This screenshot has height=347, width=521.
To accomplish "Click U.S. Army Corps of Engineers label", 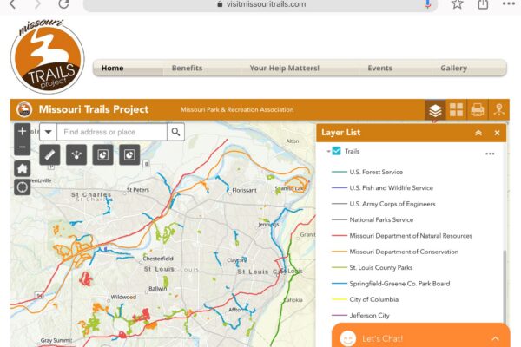I will pyautogui.click(x=392, y=204).
